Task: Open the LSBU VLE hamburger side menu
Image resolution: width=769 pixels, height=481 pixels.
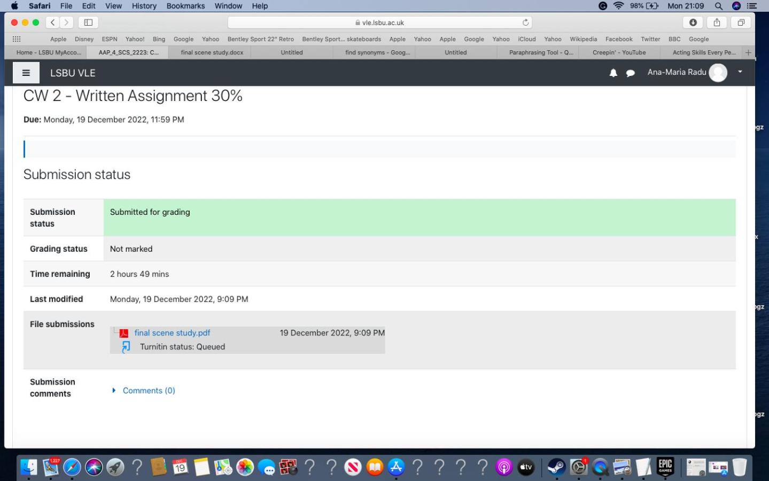Action: [26, 73]
